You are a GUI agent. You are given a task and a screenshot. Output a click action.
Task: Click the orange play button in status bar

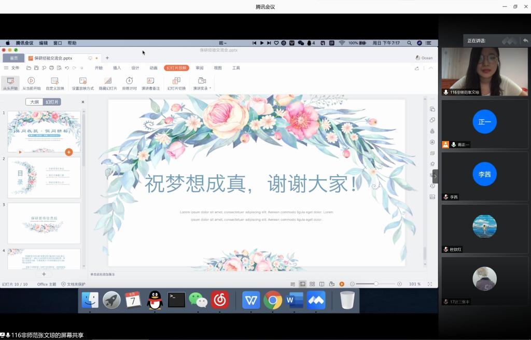coord(341,284)
